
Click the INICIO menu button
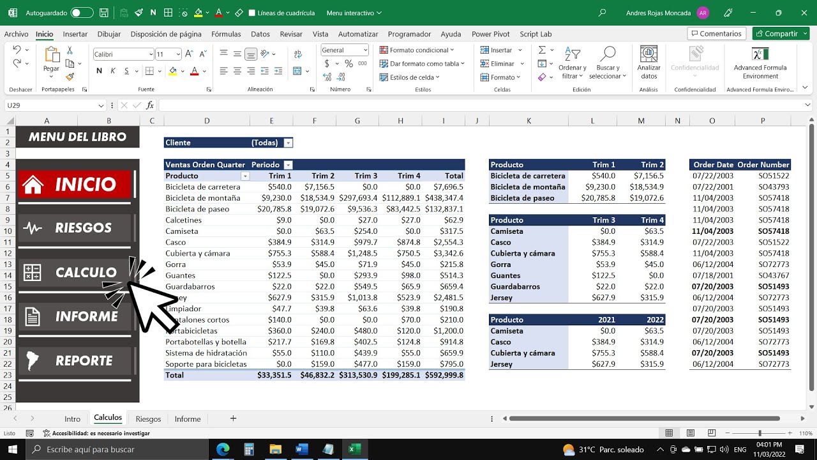pos(75,184)
